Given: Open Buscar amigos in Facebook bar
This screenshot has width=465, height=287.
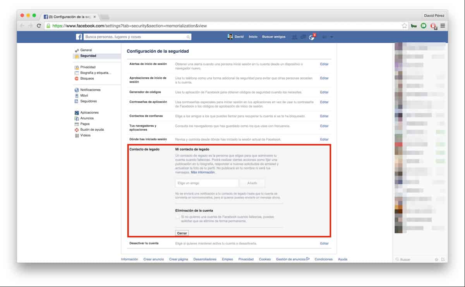Looking at the screenshot, I should [x=274, y=37].
